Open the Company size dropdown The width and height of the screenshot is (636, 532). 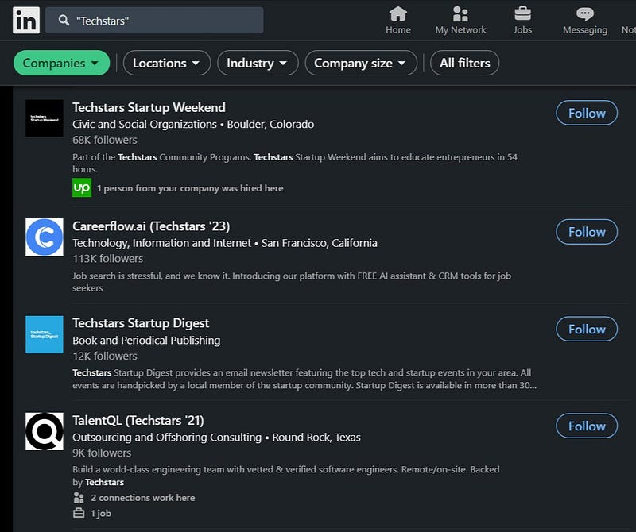(361, 63)
